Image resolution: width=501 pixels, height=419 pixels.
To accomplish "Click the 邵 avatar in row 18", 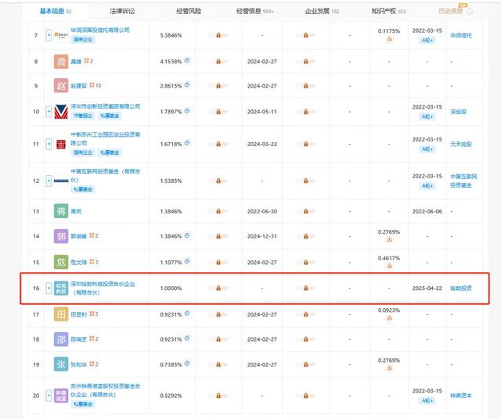I will [61, 339].
